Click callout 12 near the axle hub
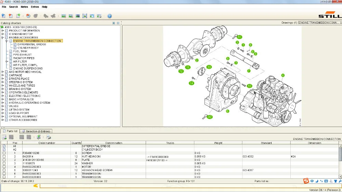 coord(181,71)
